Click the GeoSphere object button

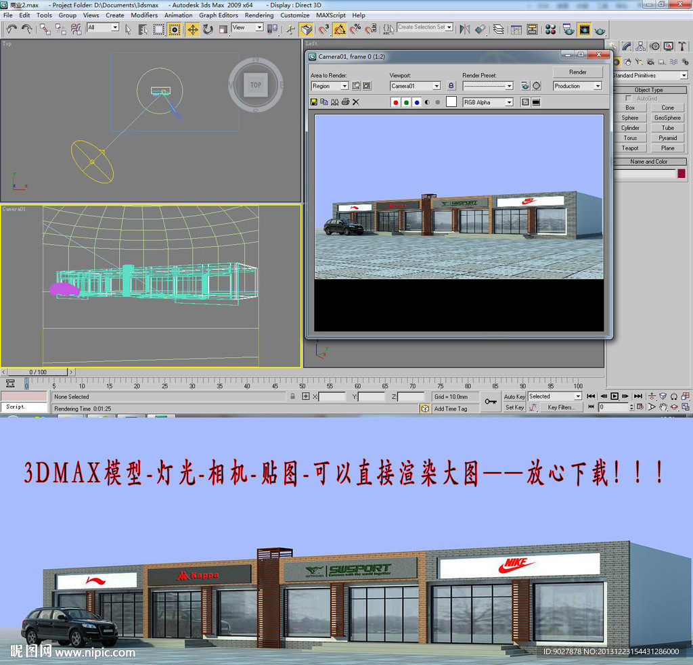pos(667,118)
